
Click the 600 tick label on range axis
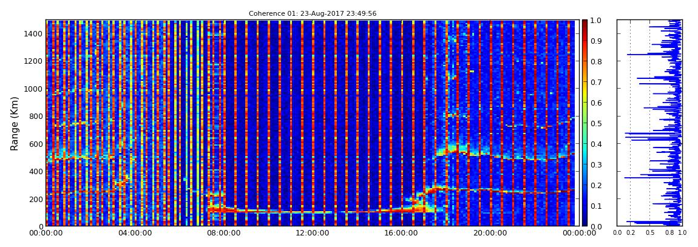point(36,144)
